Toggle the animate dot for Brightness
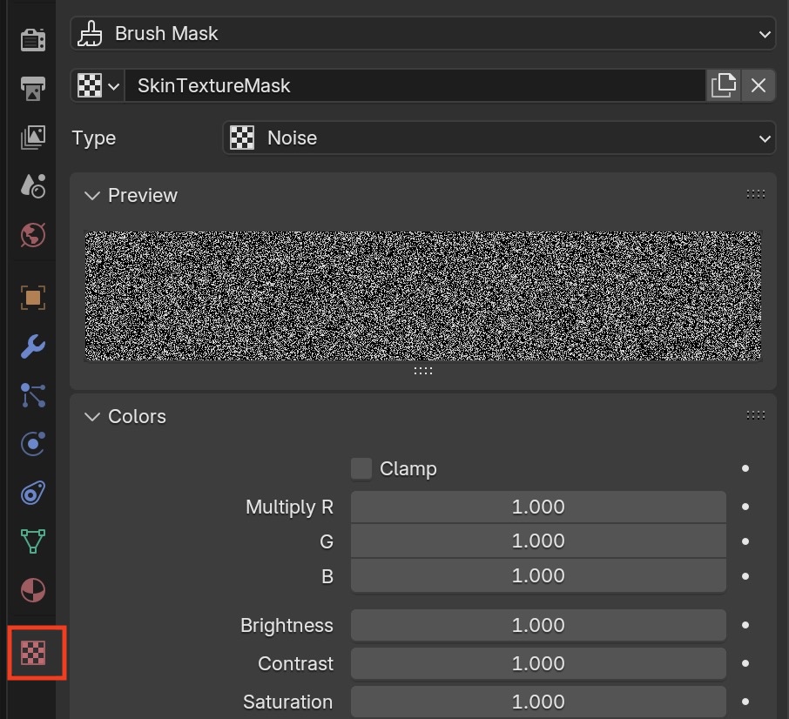Viewport: 789px width, 719px height. [x=745, y=625]
